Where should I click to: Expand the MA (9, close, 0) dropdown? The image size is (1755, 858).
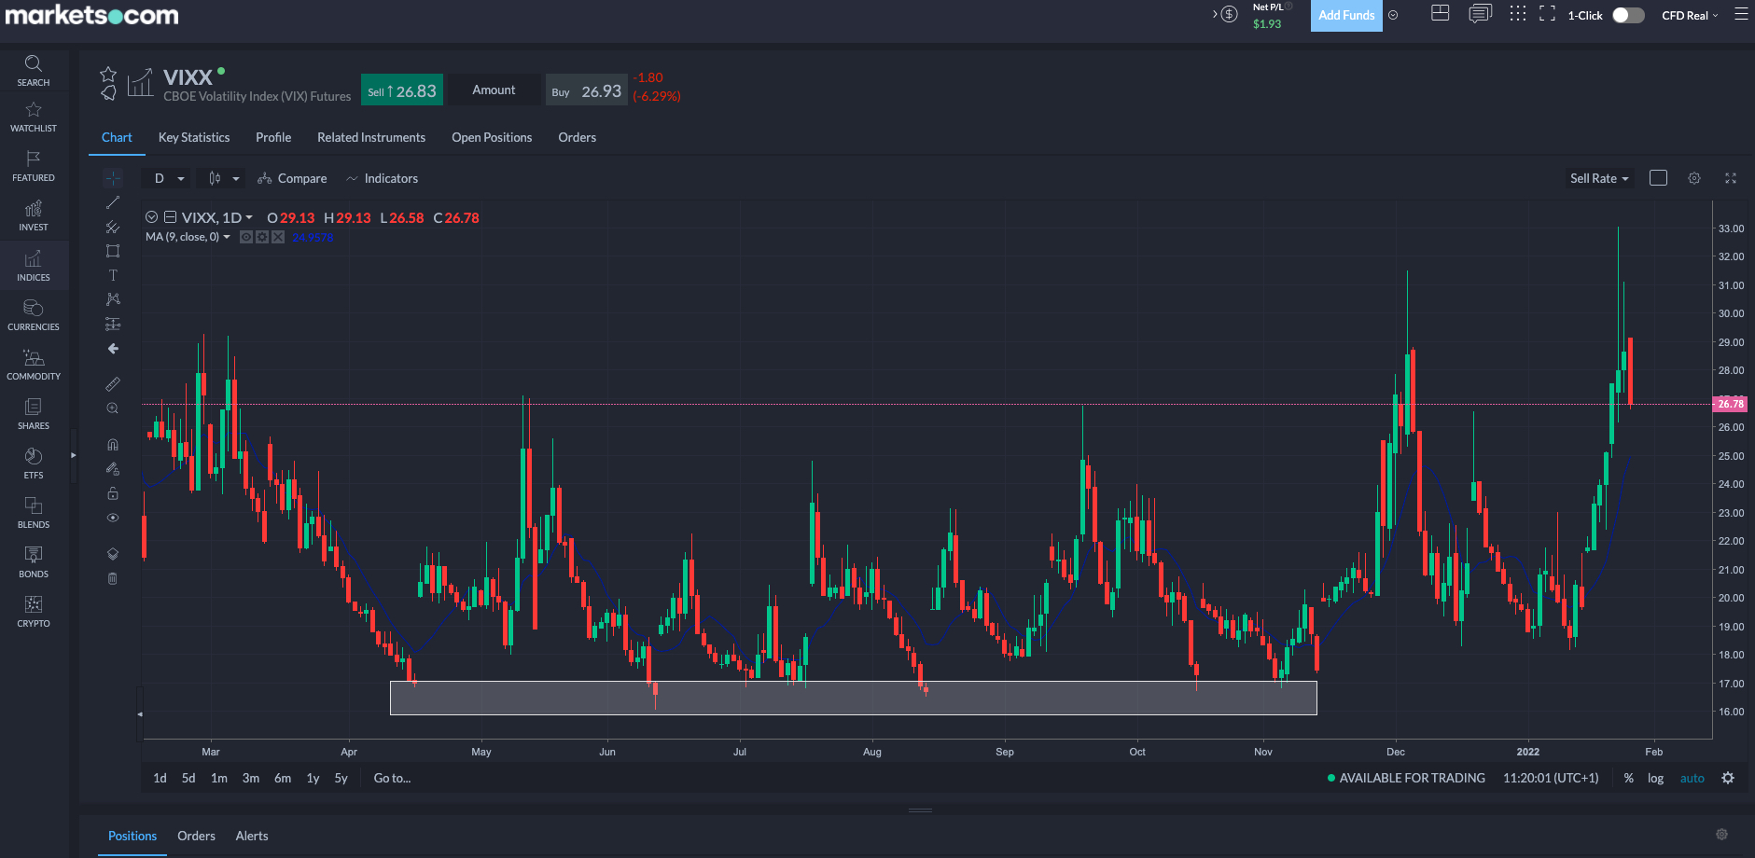pyautogui.click(x=227, y=237)
